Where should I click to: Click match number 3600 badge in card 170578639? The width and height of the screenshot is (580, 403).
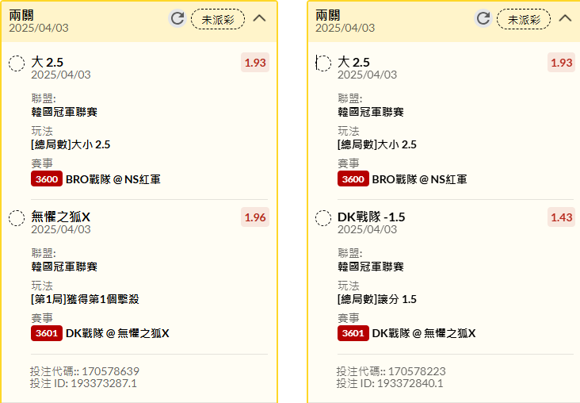47,179
